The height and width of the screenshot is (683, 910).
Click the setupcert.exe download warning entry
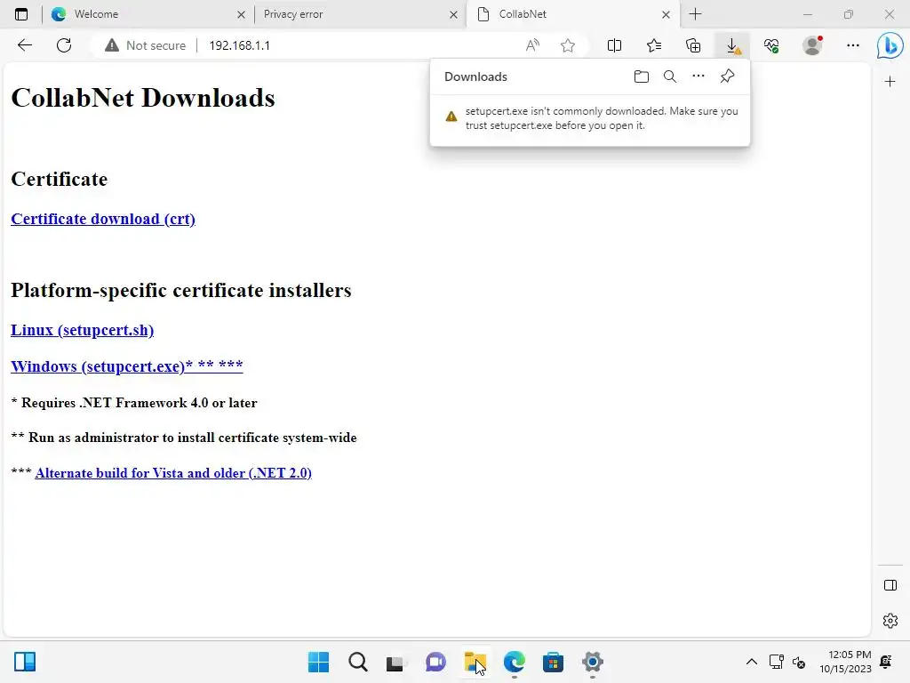(x=590, y=118)
